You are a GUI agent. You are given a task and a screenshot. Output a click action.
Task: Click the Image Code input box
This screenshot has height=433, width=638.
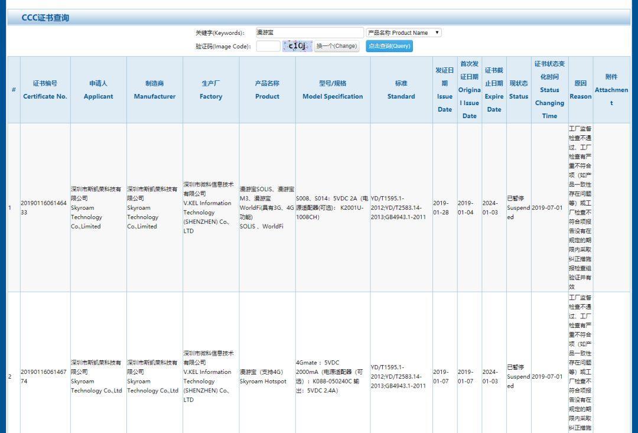pyautogui.click(x=268, y=46)
